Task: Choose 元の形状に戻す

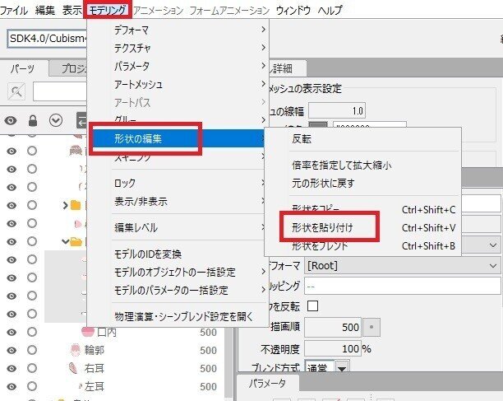Action: 362,184
